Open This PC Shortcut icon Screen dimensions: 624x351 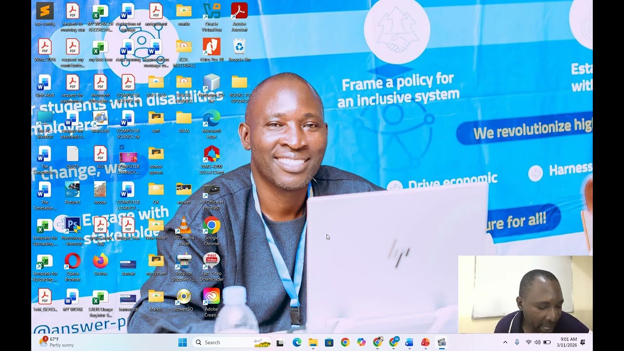pos(44,124)
